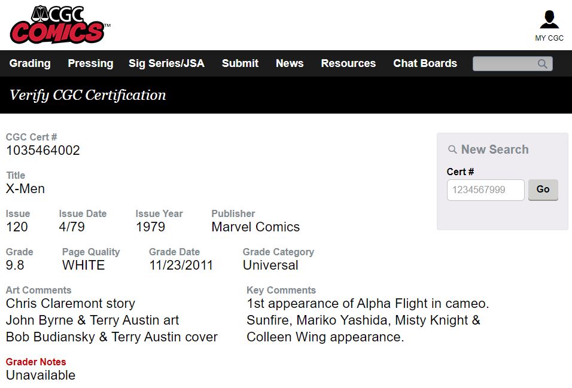
Task: Select Pressing in the navigation bar
Action: [x=90, y=63]
